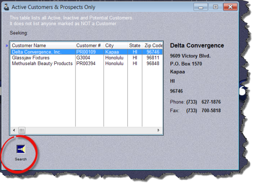Viewport: 257px width, 187px height.
Task: Click phone number 627-1876
Action: (x=211, y=102)
